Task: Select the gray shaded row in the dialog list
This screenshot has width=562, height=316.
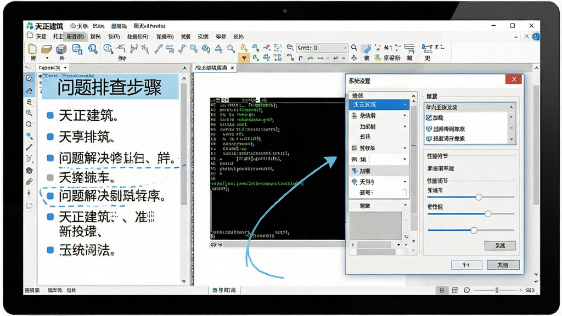Action: (379, 171)
